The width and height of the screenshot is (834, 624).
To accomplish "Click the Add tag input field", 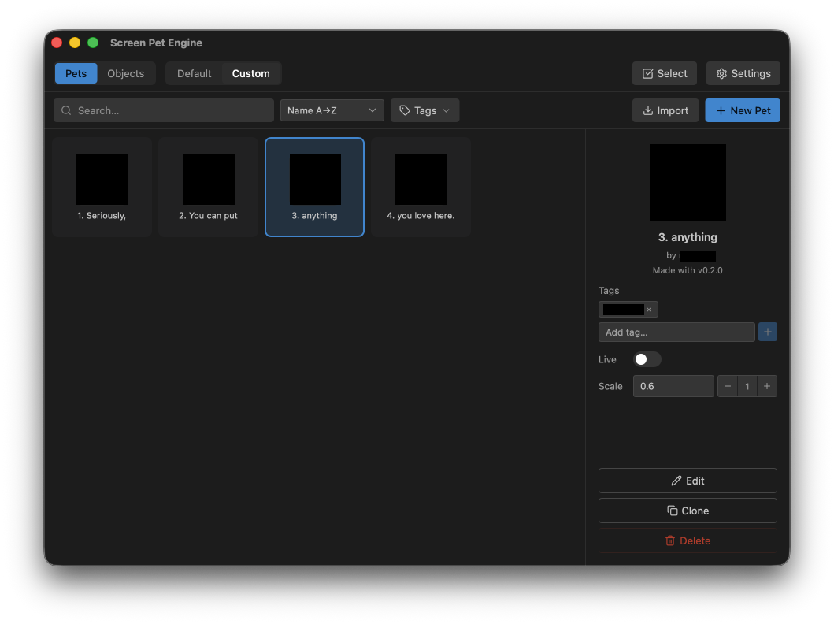I will point(676,332).
